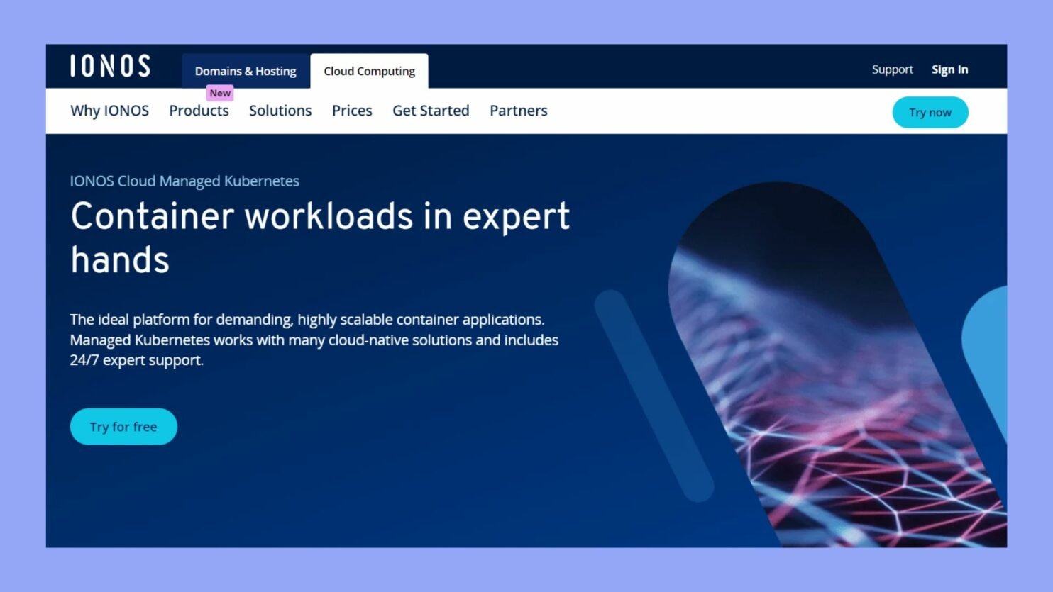1053x592 pixels.
Task: Open Sign In from the top bar
Action: tap(949, 69)
